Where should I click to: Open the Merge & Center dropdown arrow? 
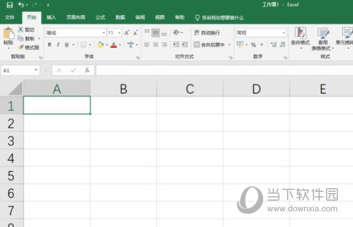click(x=229, y=45)
